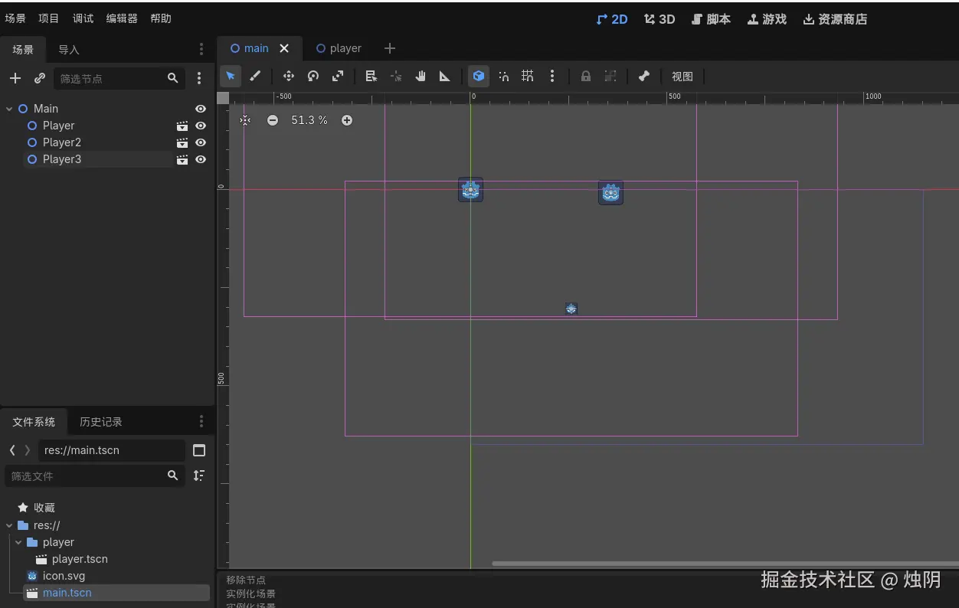The image size is (959, 608).
Task: Open the 视图 view menu
Action: (682, 77)
